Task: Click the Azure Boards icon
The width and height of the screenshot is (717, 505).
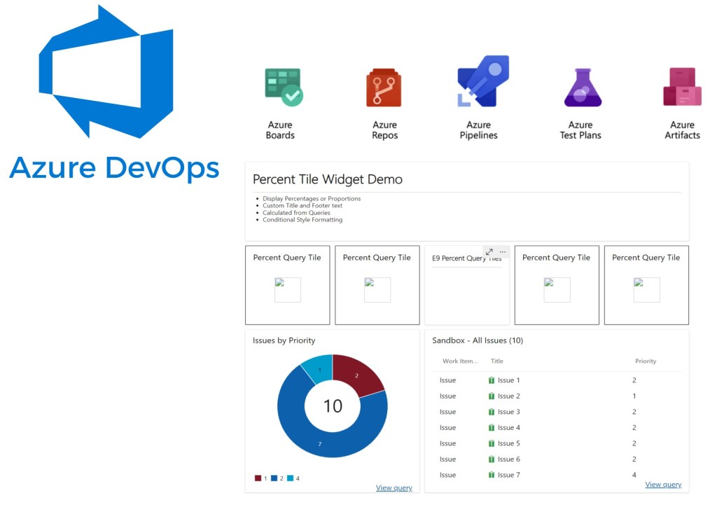Action: point(282,88)
